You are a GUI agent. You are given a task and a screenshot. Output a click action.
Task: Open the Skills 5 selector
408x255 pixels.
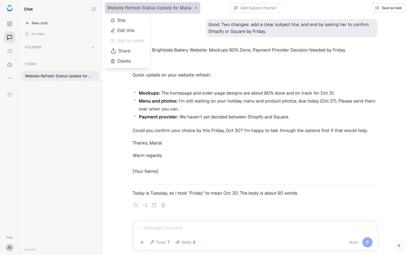click(185, 242)
